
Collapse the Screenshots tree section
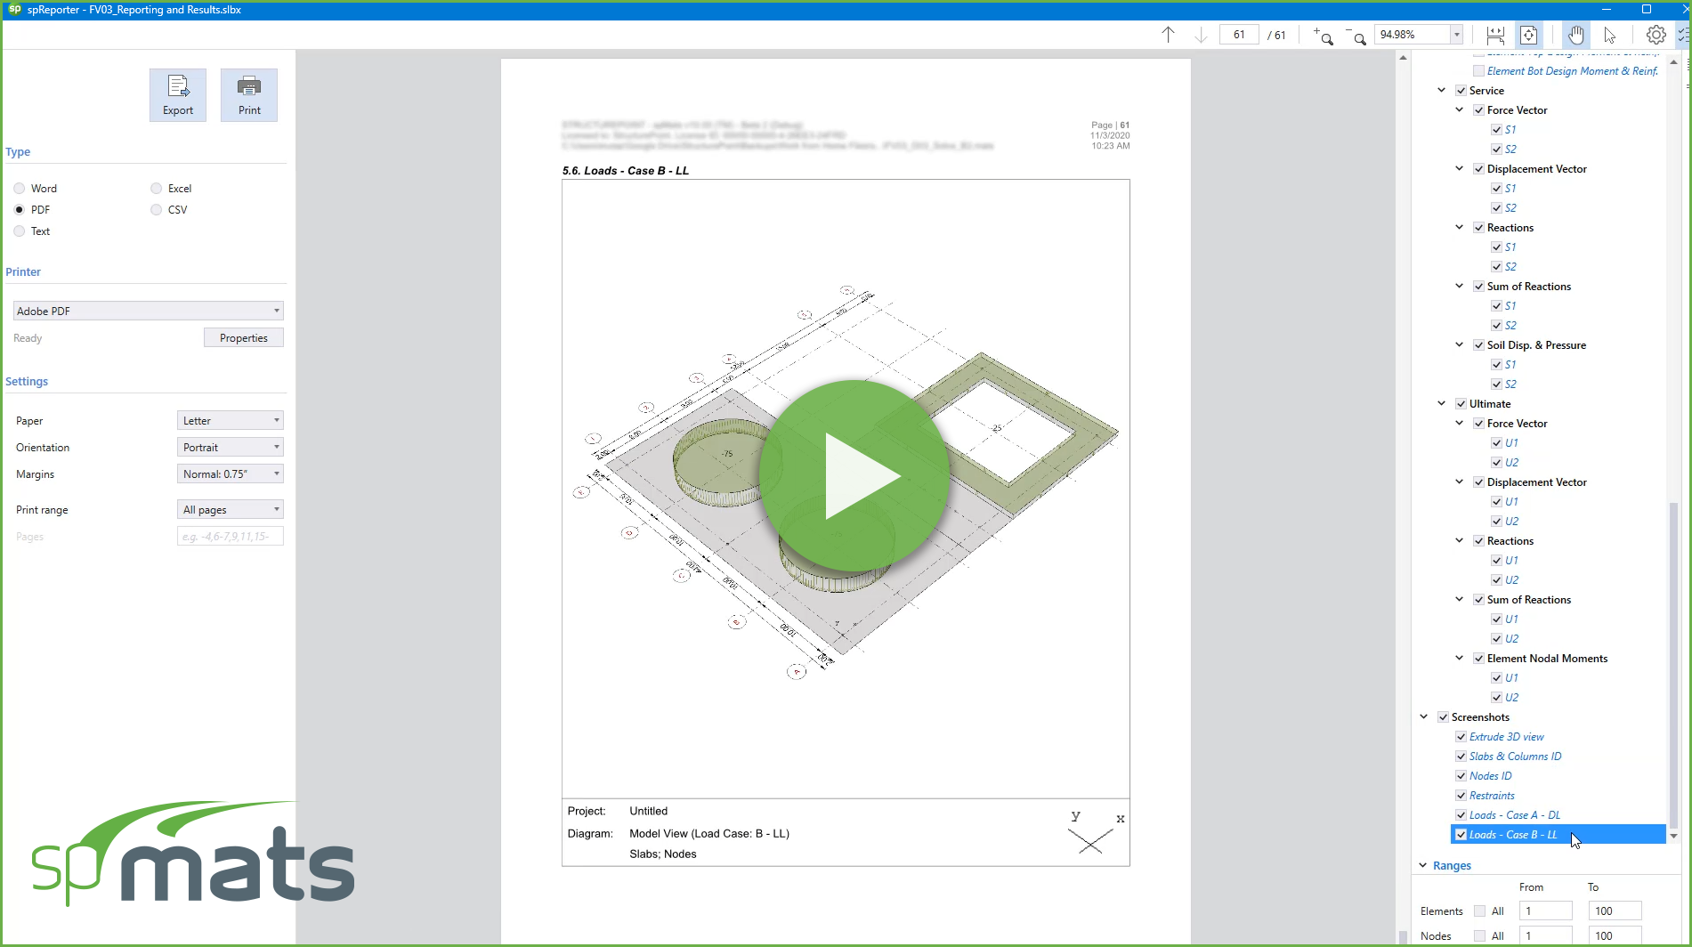(x=1424, y=717)
